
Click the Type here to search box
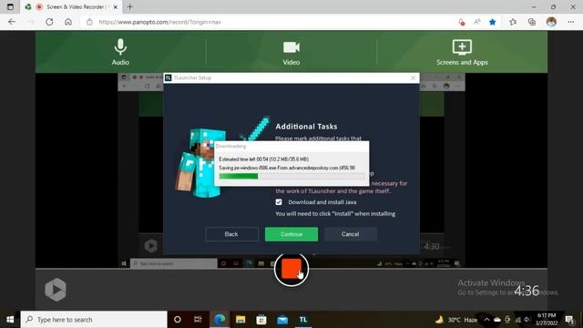(x=94, y=320)
